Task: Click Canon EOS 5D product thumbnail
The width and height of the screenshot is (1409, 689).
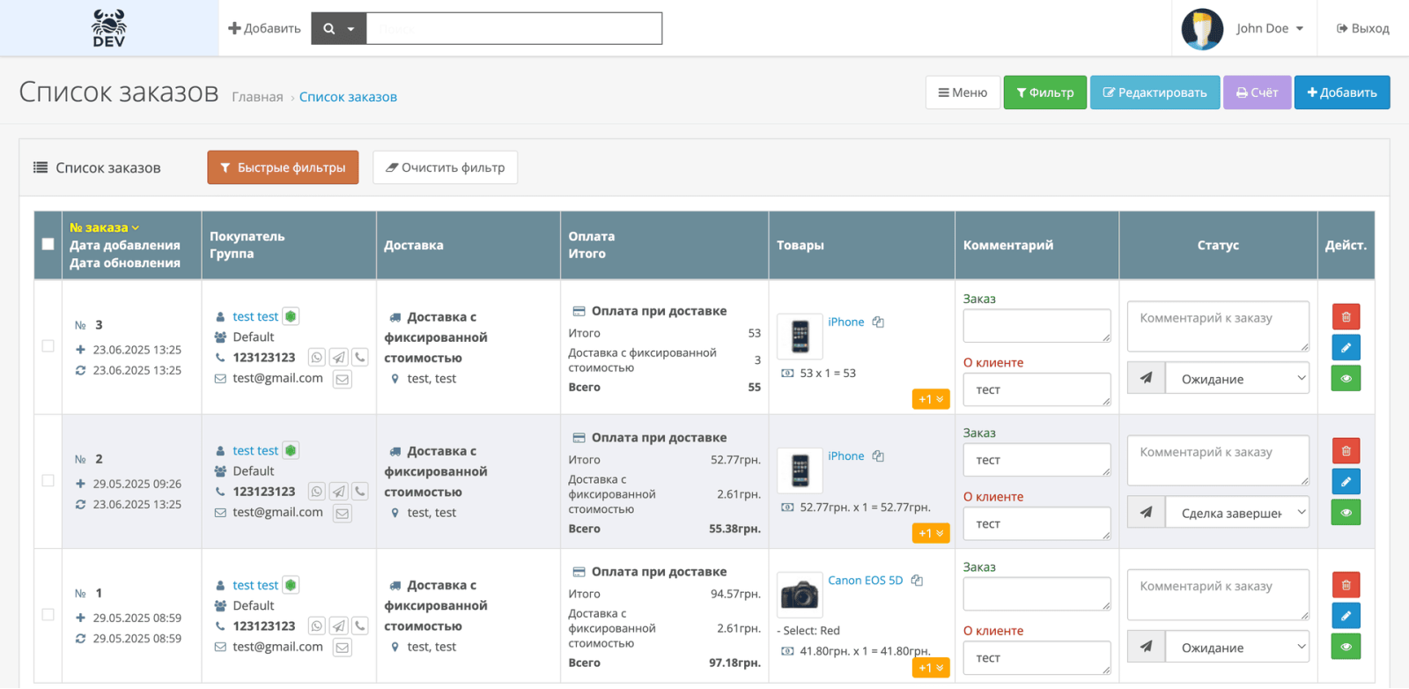Action: coord(800,595)
